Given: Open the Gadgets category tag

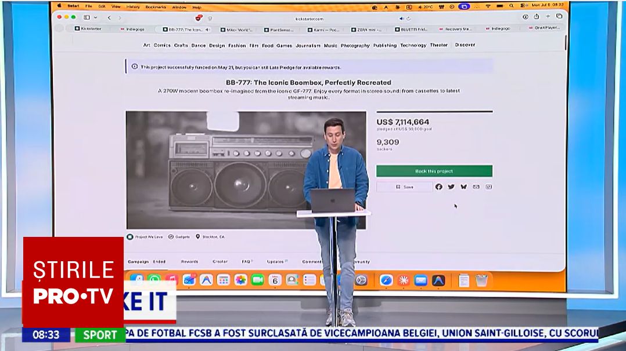Looking at the screenshot, I should tap(179, 237).
